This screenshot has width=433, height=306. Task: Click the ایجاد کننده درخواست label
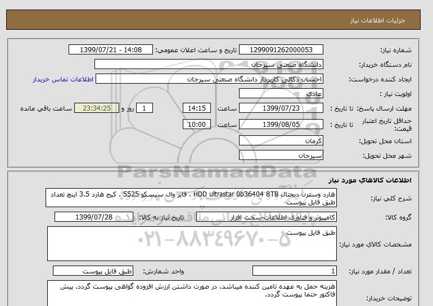[x=380, y=79]
